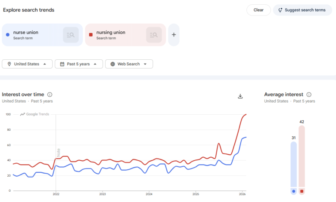The height and width of the screenshot is (202, 336).
Task: Click the calendar icon in time filter
Action: [x=62, y=64]
